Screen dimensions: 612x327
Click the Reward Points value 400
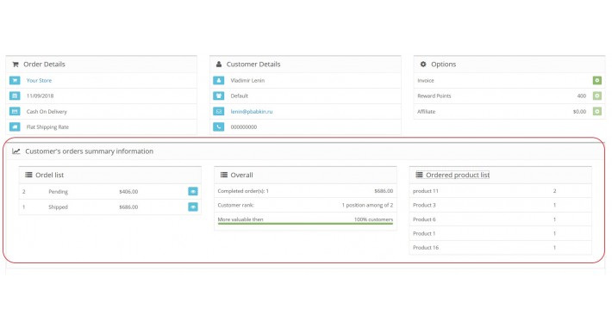click(x=582, y=96)
